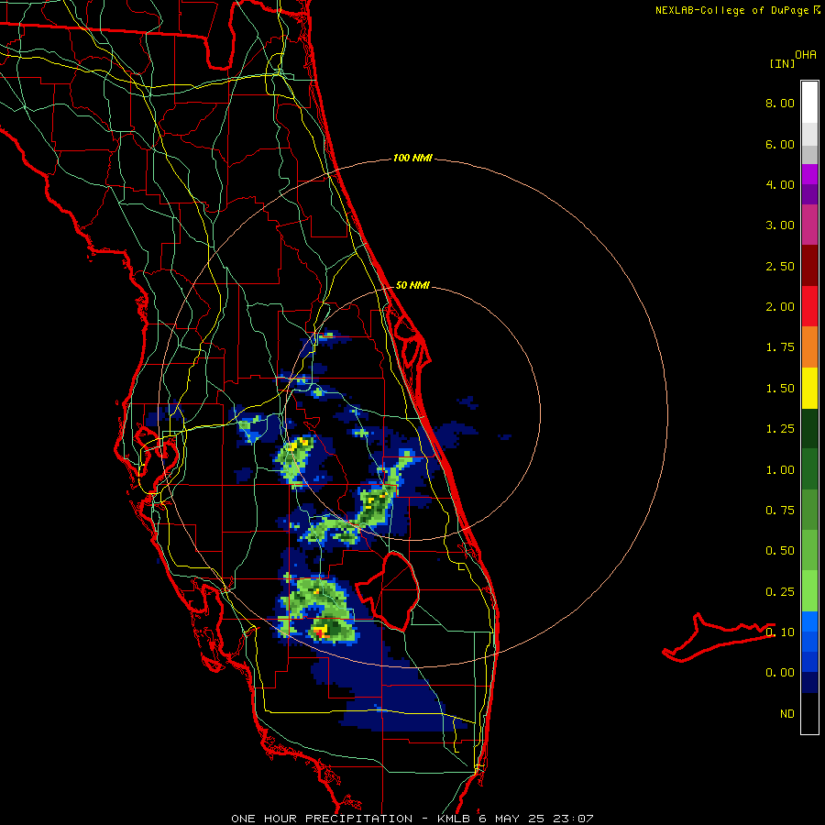Pick the bright red swatch beside 2.00
825x825 pixels.
(809, 306)
